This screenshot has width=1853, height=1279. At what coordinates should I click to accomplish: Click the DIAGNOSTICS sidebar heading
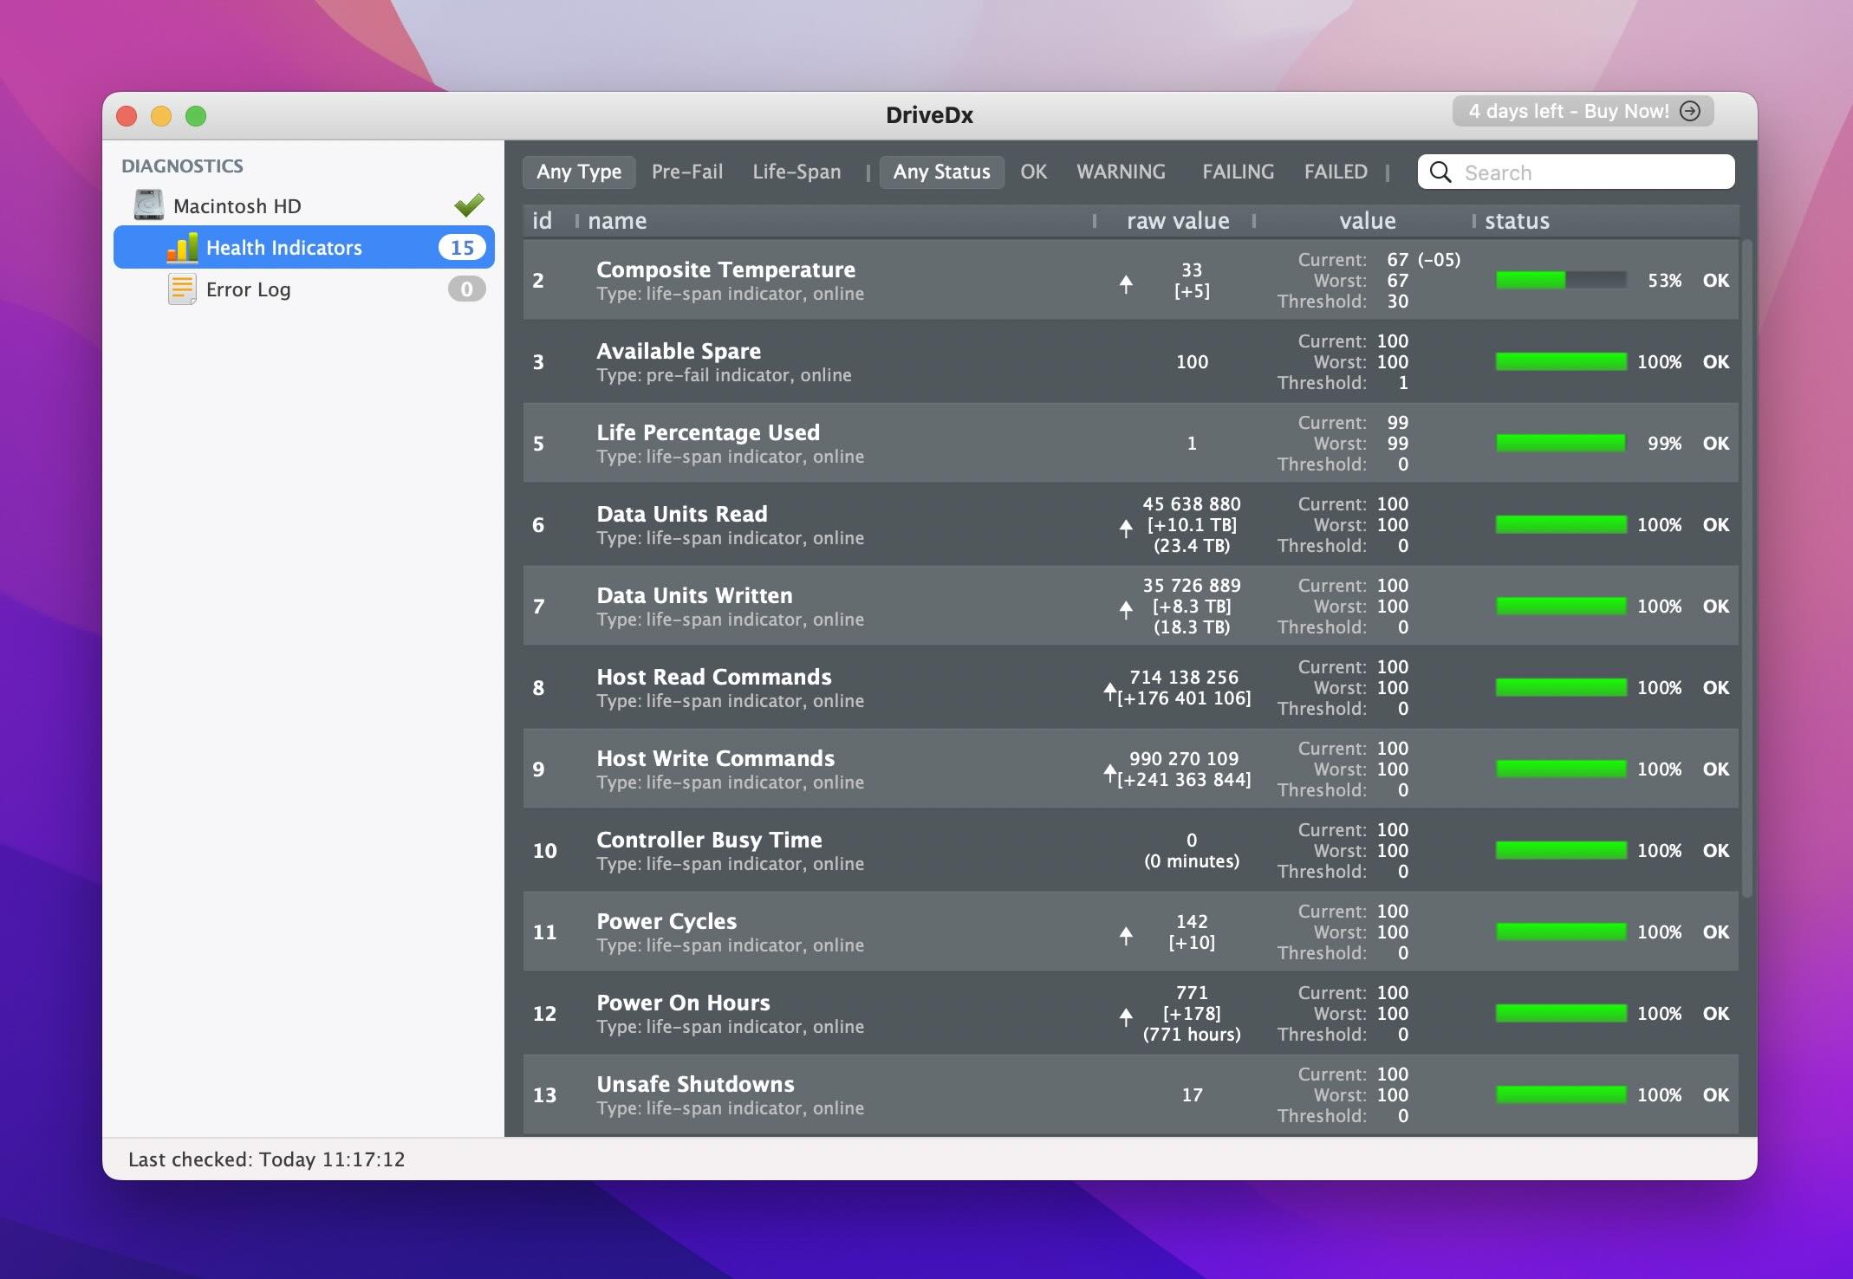[182, 166]
